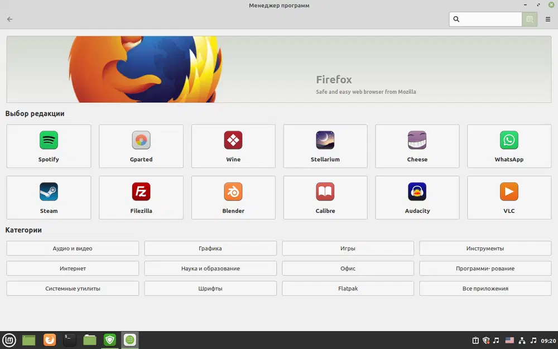Open the Audacity app tile

417,198
